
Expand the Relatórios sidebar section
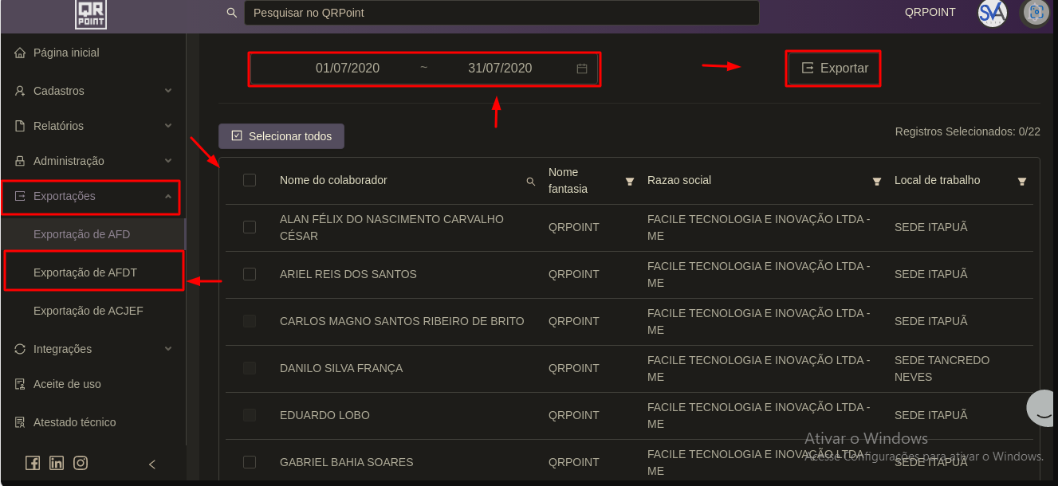tap(94, 126)
